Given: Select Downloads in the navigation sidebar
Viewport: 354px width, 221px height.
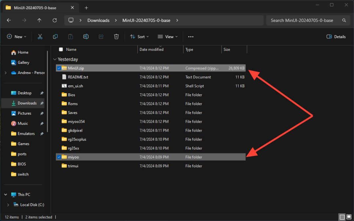Looking at the screenshot, I should tap(27, 103).
